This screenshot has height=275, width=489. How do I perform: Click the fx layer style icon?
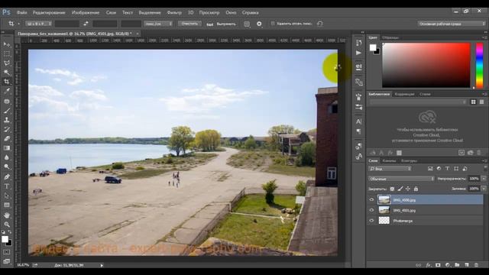(x=429, y=265)
